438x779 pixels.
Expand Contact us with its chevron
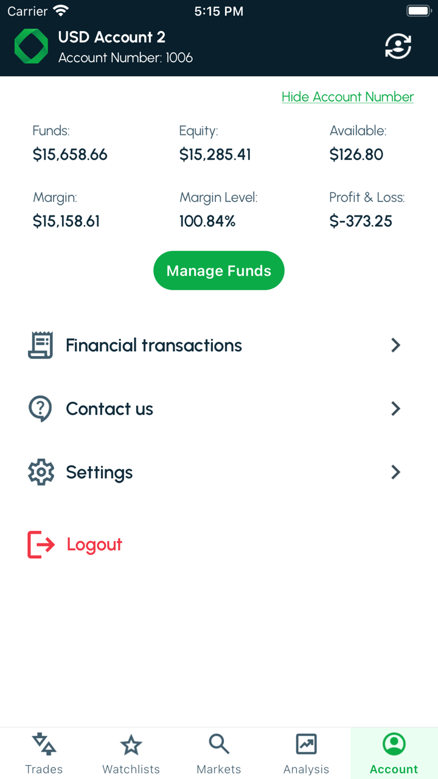395,408
